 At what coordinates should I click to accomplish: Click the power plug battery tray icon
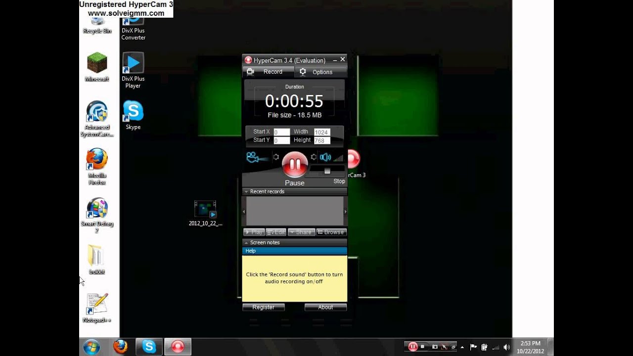[485, 347]
